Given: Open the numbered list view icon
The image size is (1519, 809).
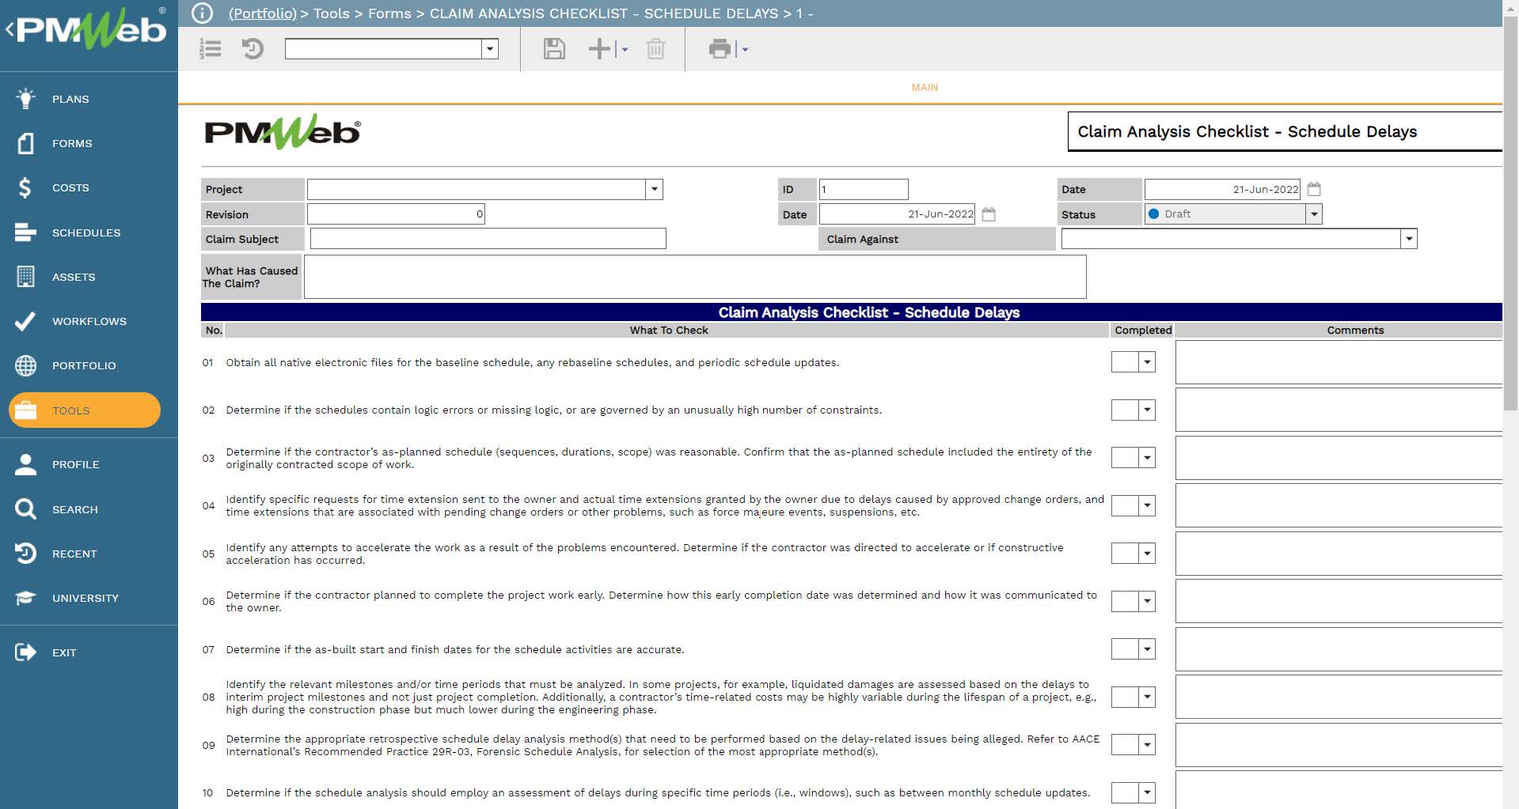Looking at the screenshot, I should pos(210,49).
